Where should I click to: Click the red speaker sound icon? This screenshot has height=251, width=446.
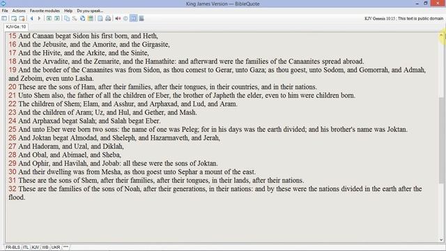(118, 19)
